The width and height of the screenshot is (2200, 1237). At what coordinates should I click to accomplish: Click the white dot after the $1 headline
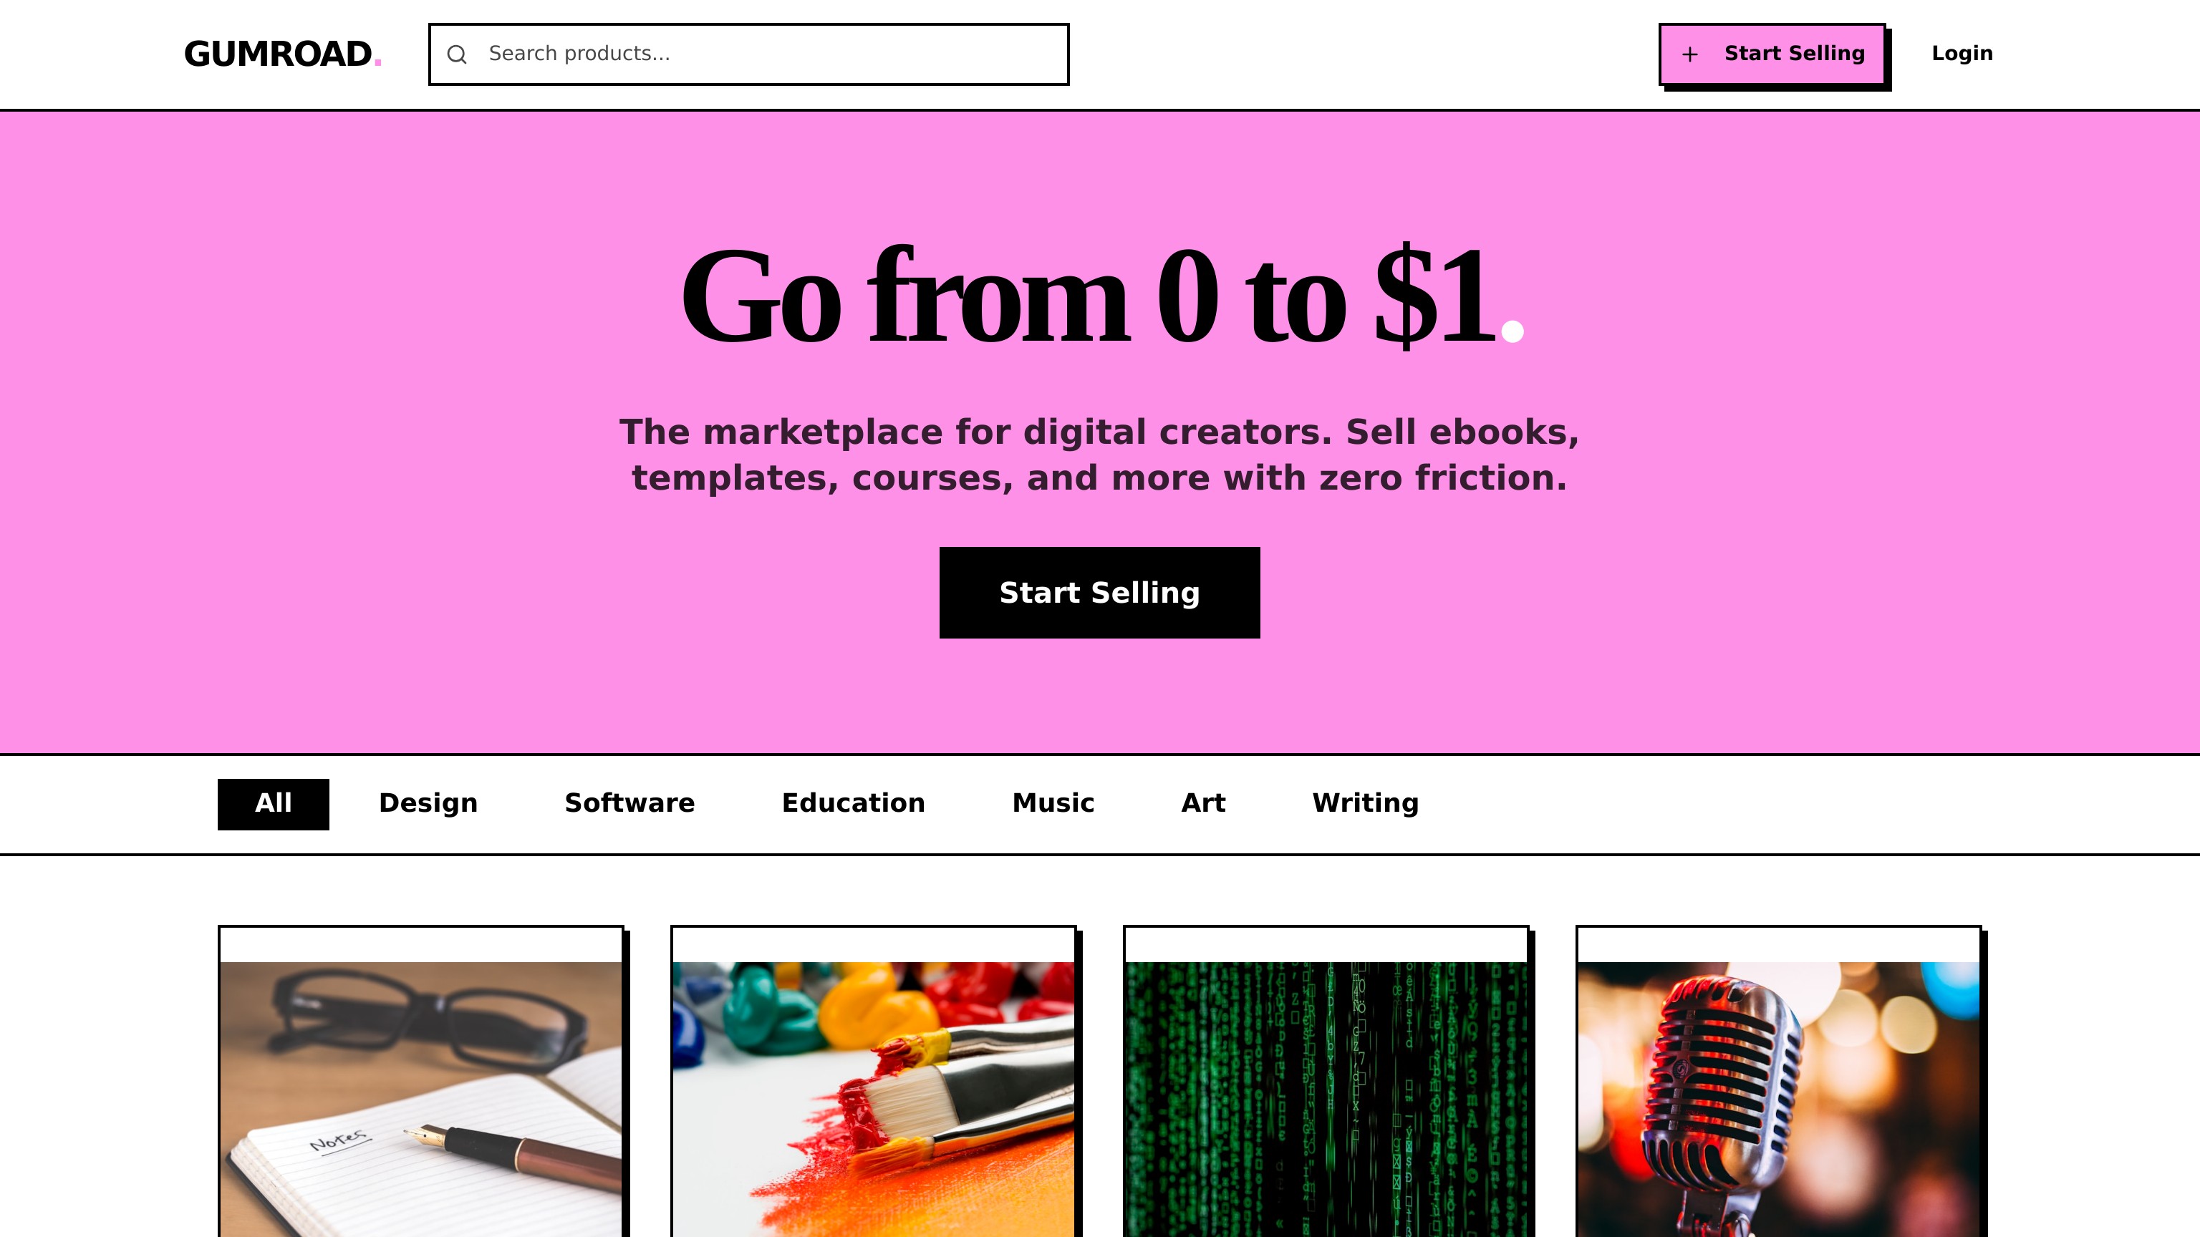pos(1512,331)
